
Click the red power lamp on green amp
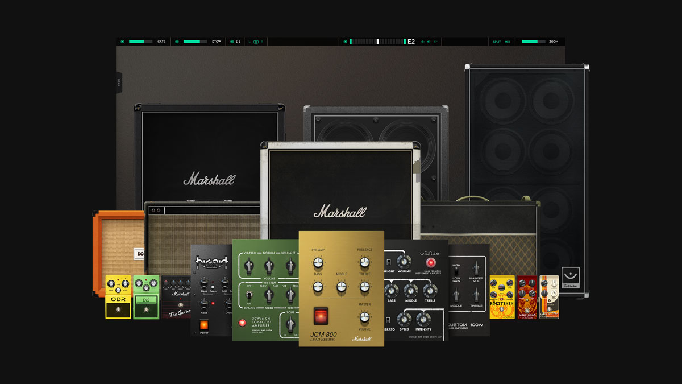(x=243, y=323)
